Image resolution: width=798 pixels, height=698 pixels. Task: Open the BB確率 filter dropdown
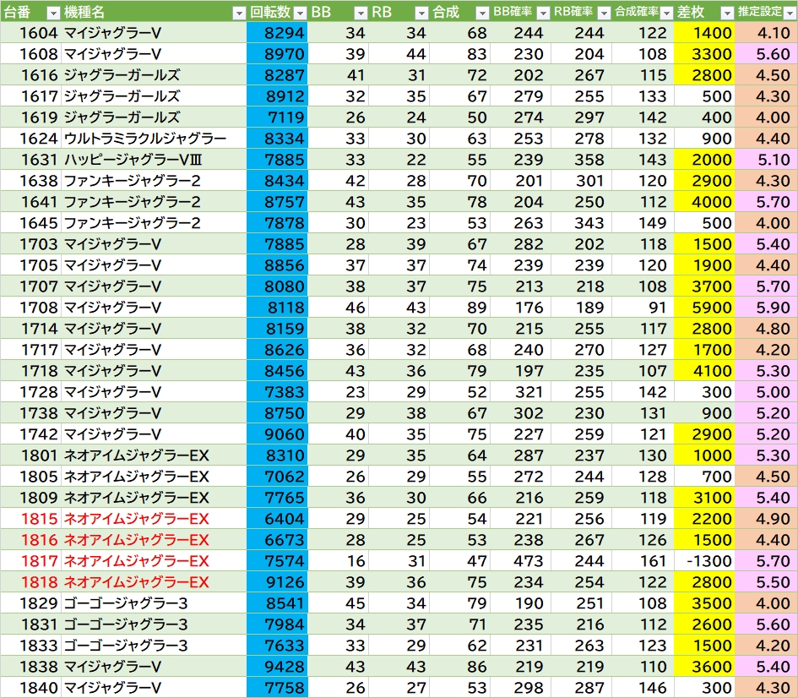click(543, 13)
